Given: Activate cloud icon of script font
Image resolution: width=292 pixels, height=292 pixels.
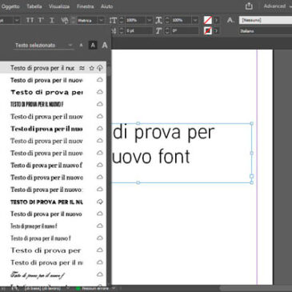Looking at the screenshot, I should (100, 274).
